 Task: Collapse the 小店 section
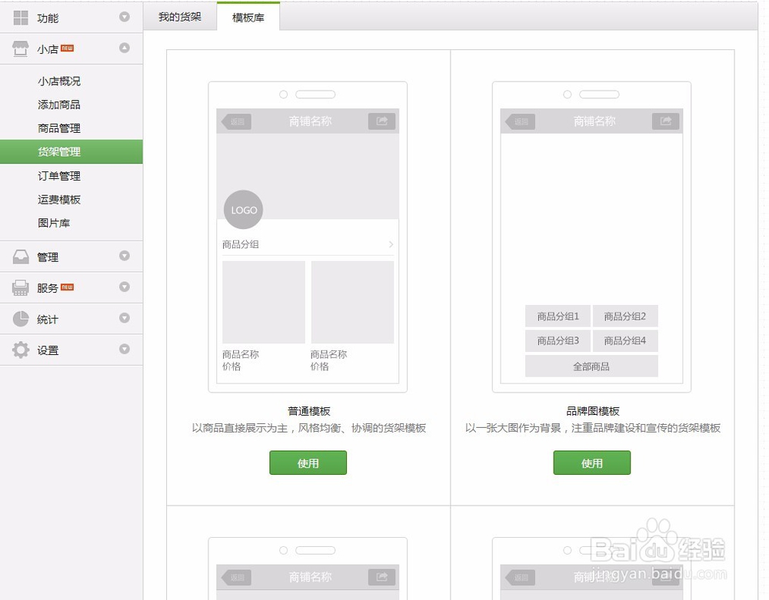click(124, 48)
